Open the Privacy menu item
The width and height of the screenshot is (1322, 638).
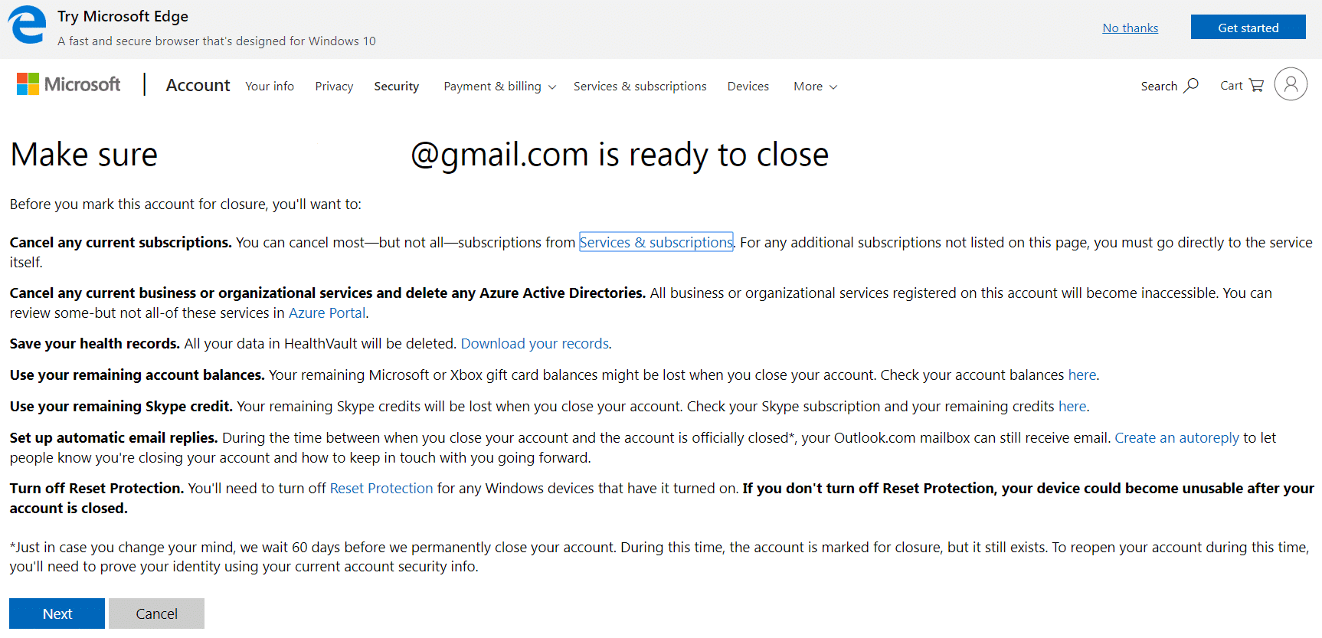(x=334, y=87)
